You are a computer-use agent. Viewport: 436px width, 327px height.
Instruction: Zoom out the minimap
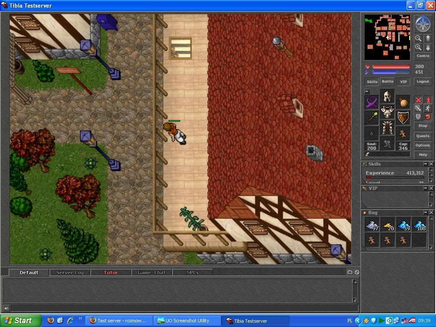pos(418,38)
